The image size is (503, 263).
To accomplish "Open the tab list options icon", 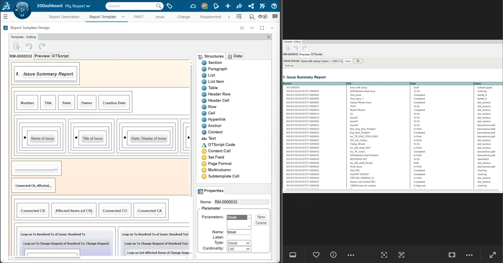I will pos(239,17).
